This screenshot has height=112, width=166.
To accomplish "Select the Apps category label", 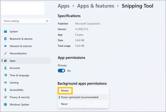I will click(13, 61).
